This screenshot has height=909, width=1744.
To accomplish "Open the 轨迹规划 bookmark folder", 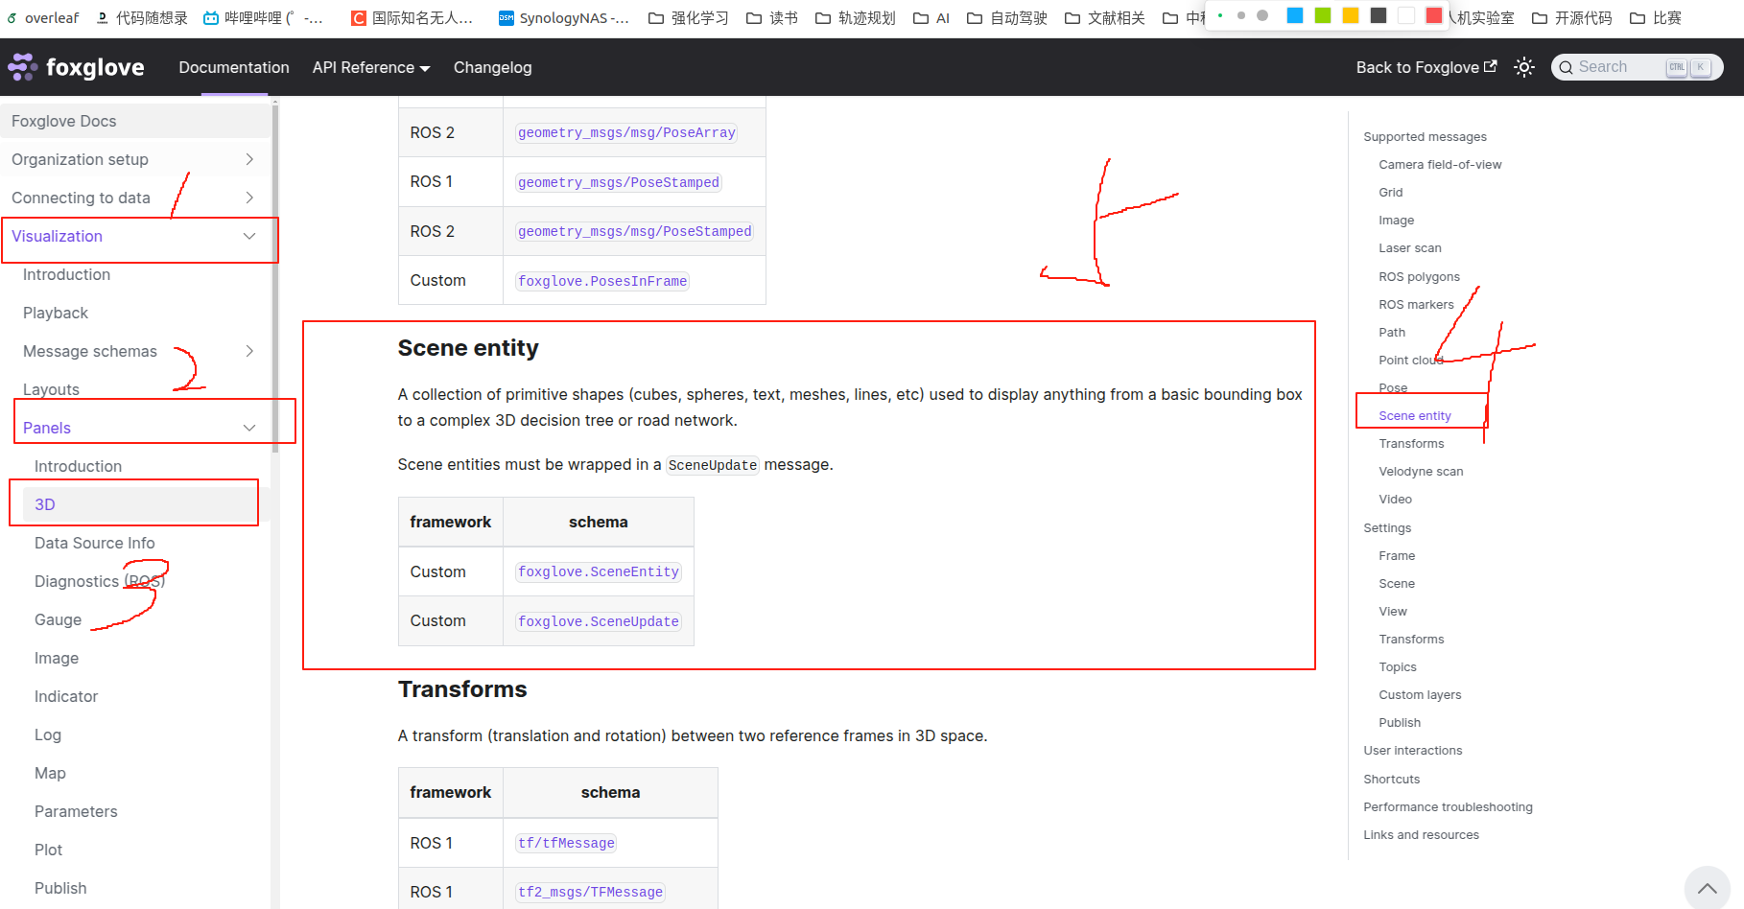I will coord(855,18).
